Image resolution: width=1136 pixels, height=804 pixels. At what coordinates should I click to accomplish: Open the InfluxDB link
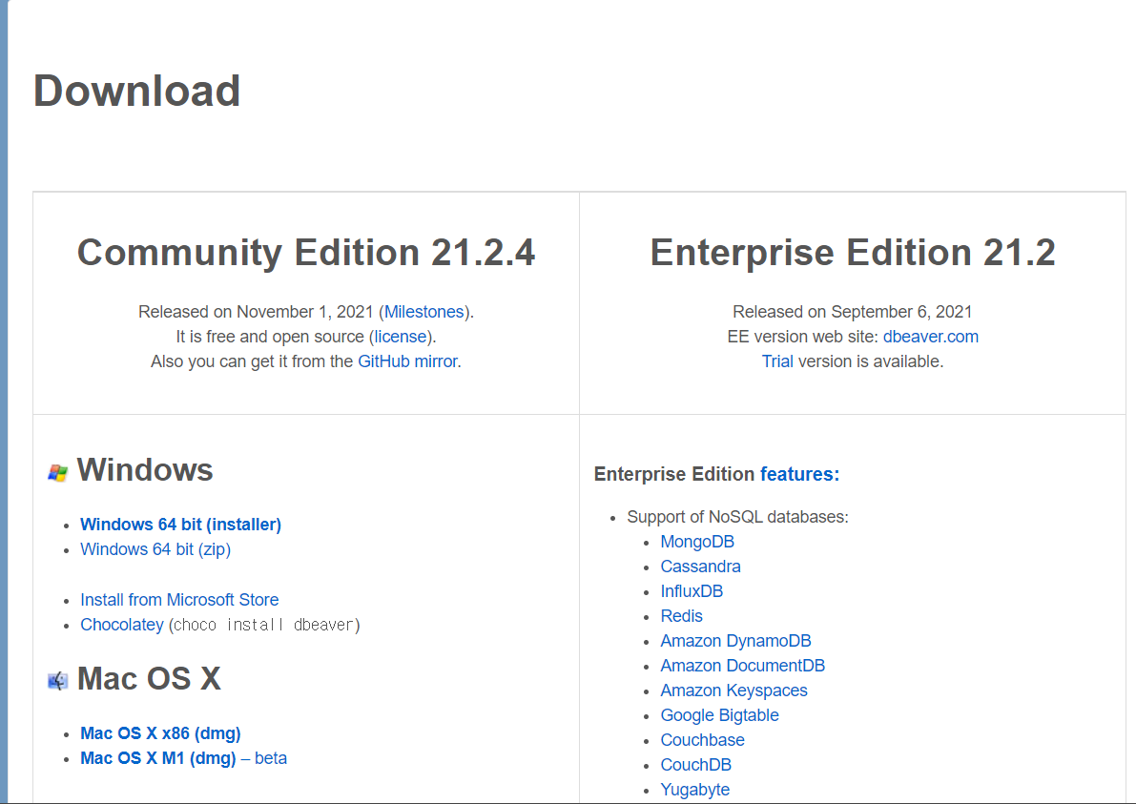(x=692, y=591)
